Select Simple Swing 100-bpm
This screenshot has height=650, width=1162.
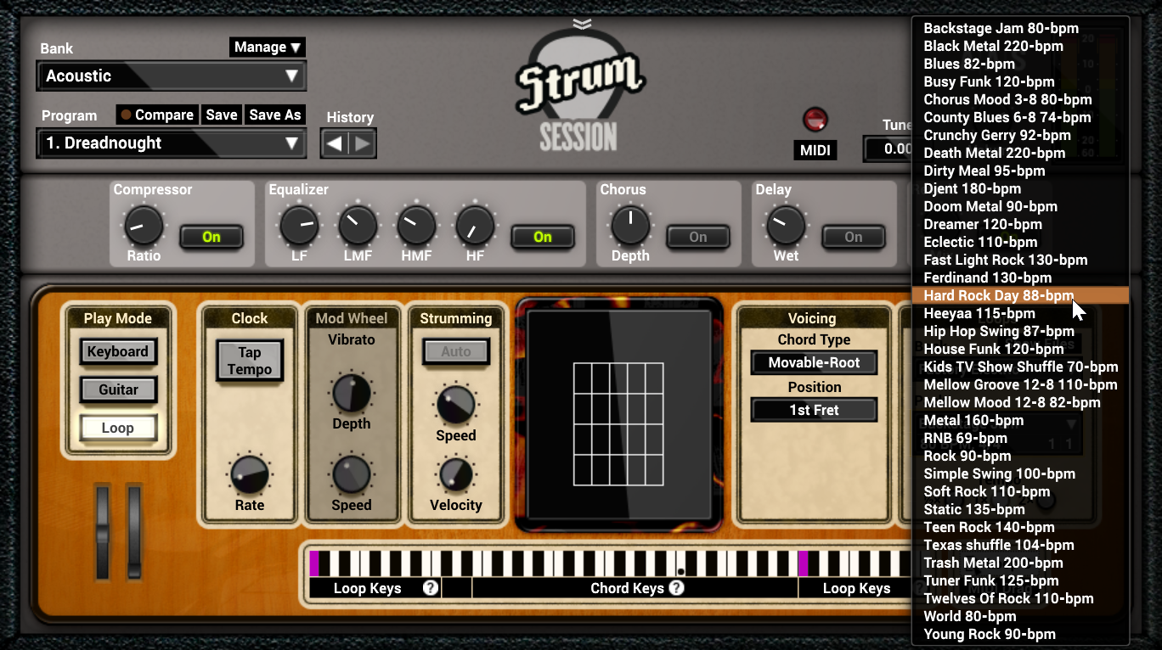pos(1020,473)
